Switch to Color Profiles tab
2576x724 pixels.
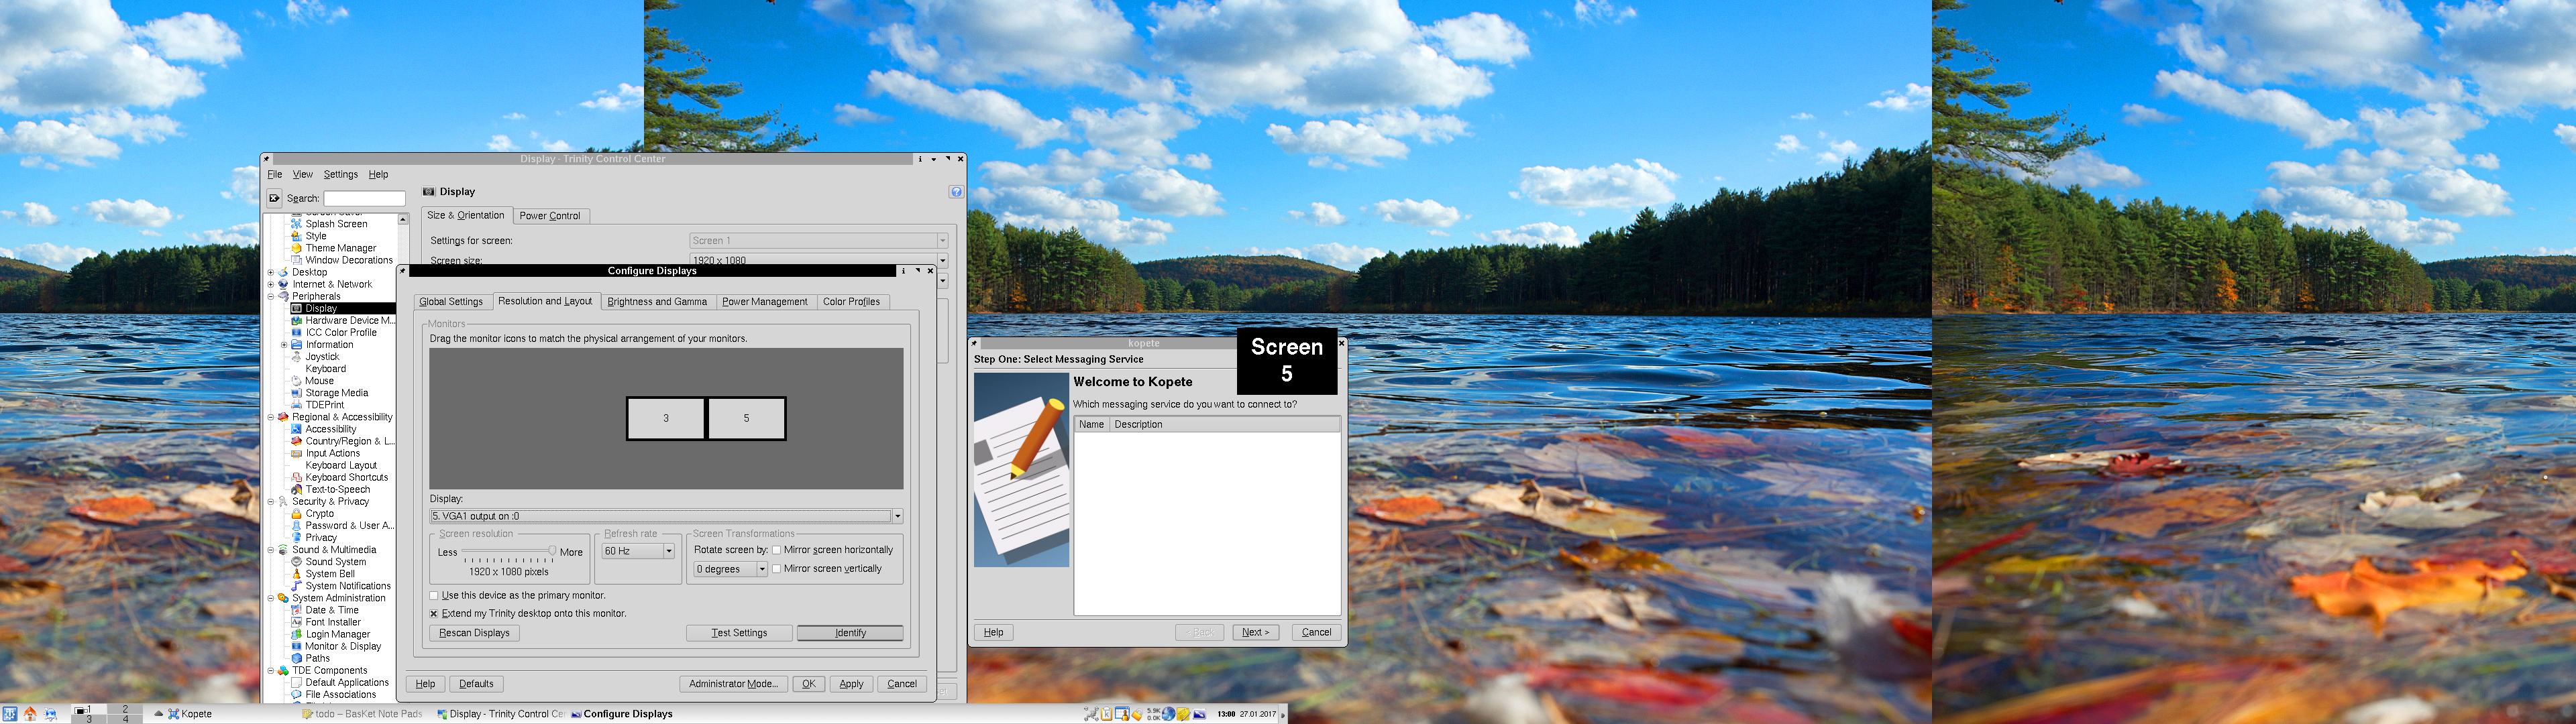coord(851,302)
